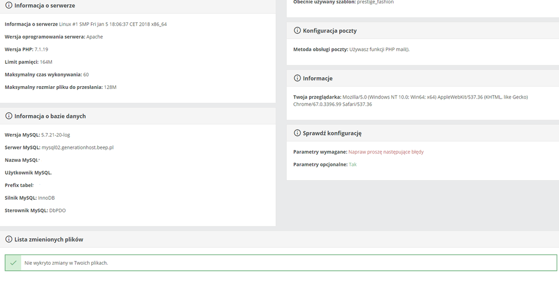
Task: Click green checkmark icon in files alert
Action: tap(13, 263)
